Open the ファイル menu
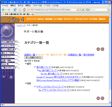This screenshot has width=112, height=107. (5, 6)
